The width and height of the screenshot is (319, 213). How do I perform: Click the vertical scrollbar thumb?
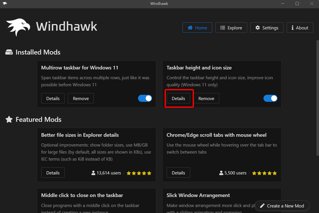click(317, 98)
